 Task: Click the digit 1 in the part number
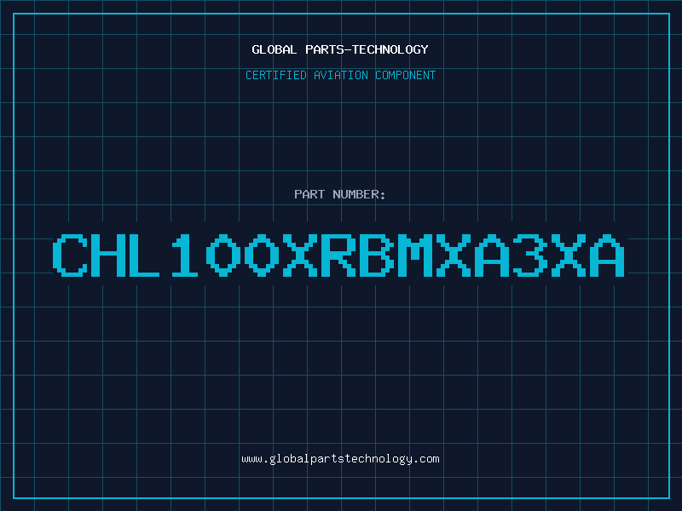tap(185, 255)
